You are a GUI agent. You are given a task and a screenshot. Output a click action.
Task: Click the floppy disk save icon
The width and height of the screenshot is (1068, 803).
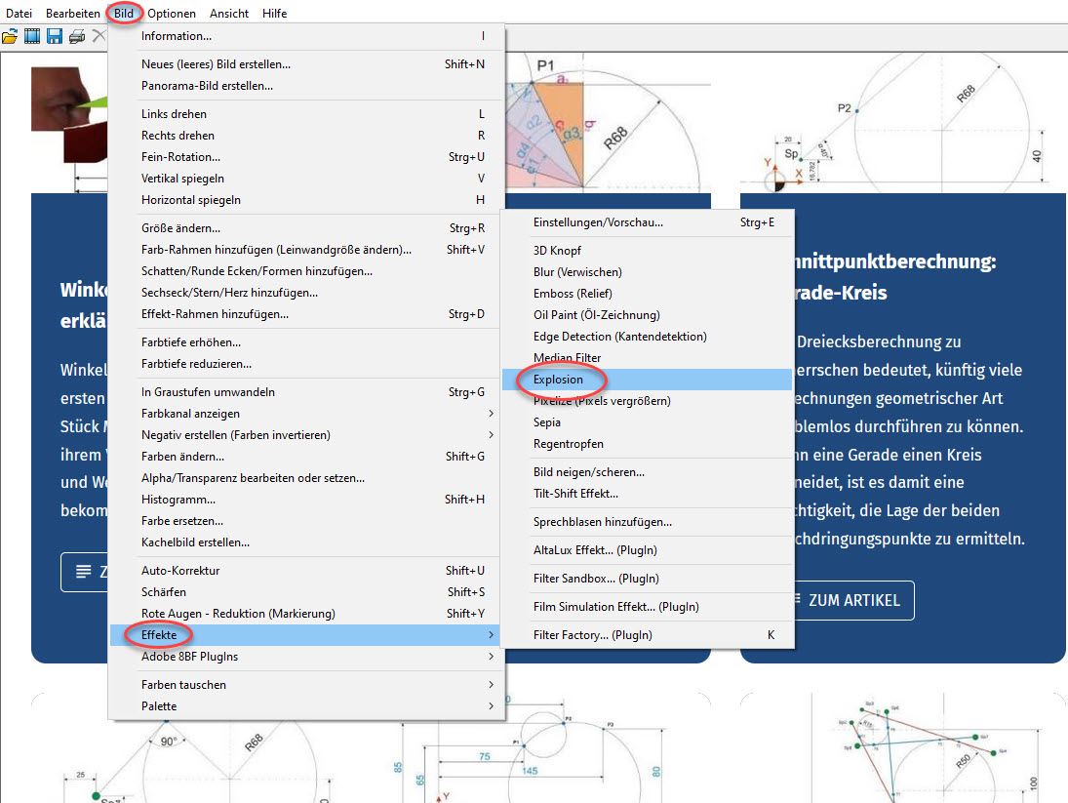point(55,36)
